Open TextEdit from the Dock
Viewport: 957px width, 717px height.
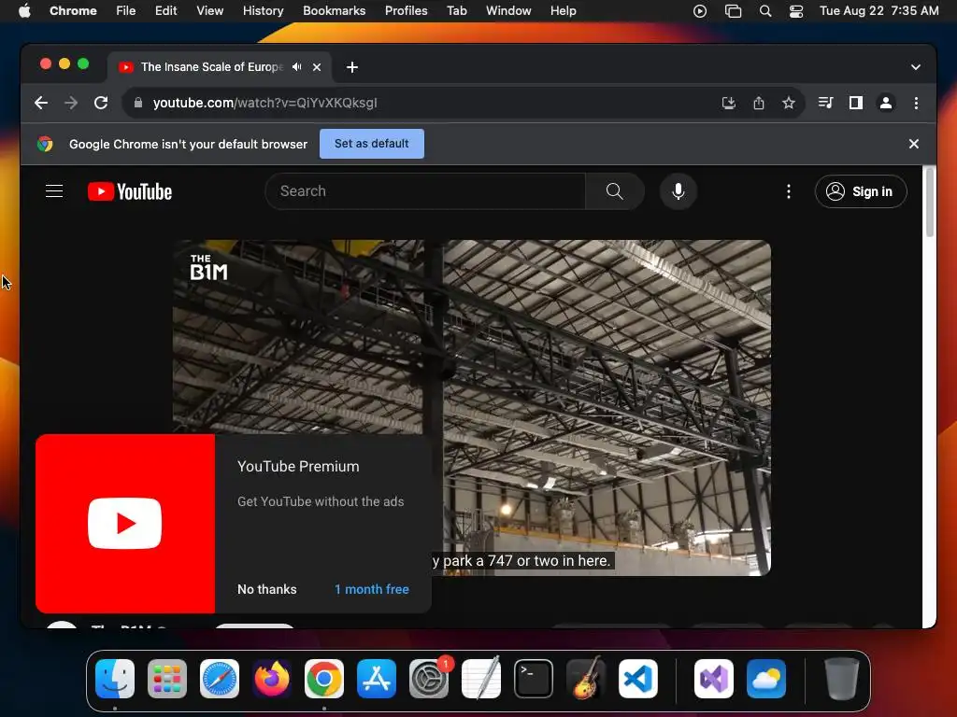(481, 679)
